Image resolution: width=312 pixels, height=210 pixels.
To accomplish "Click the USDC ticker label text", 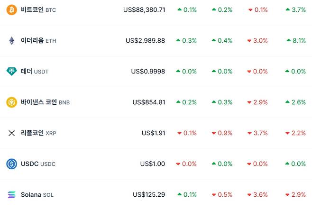I will tap(48, 164).
